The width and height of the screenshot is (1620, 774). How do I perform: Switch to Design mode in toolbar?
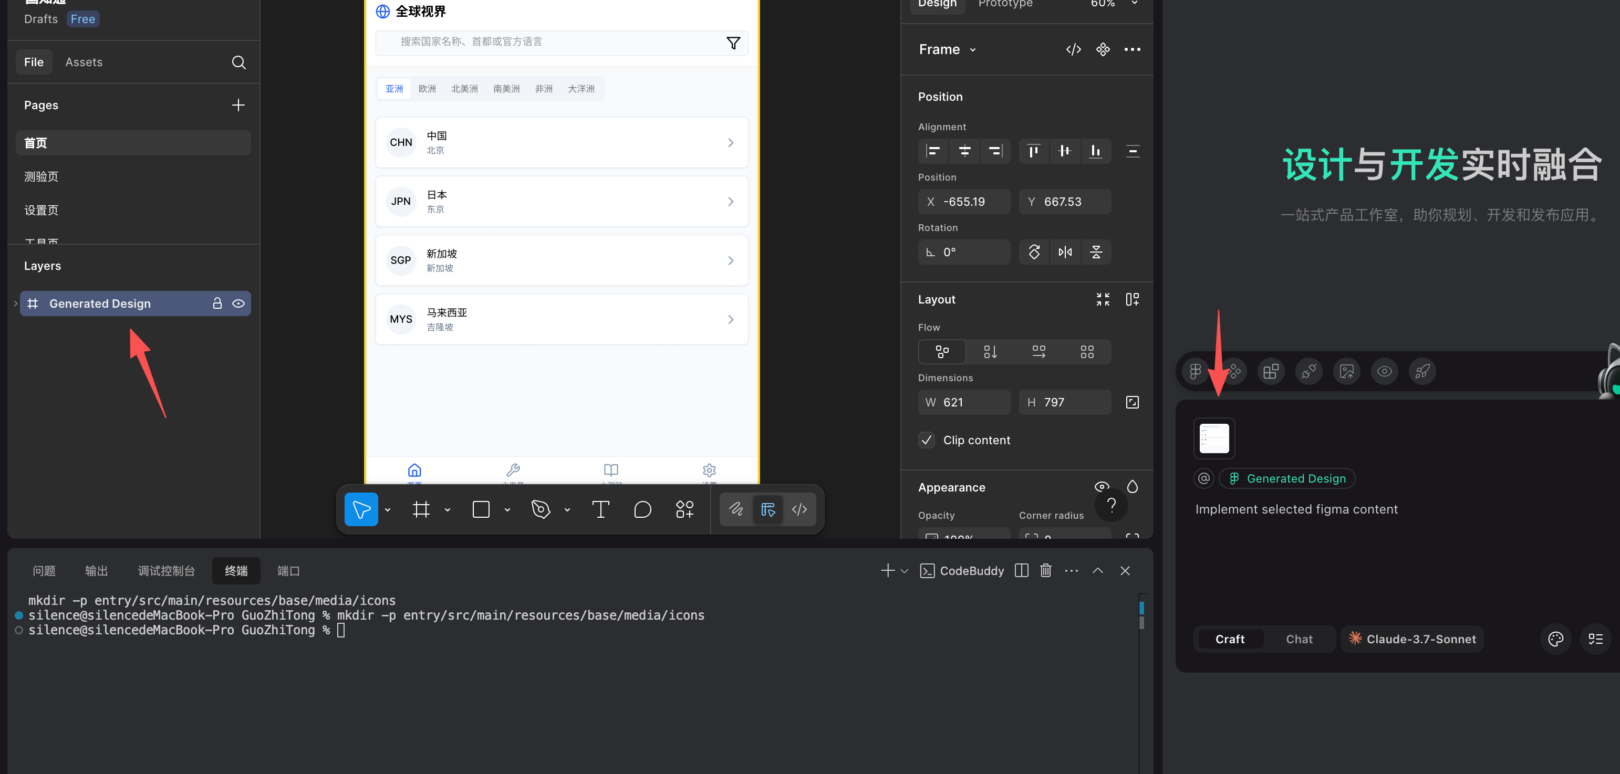pyautogui.click(x=768, y=509)
